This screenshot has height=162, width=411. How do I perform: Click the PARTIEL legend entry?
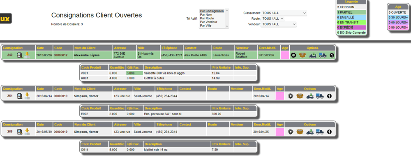(351, 12)
